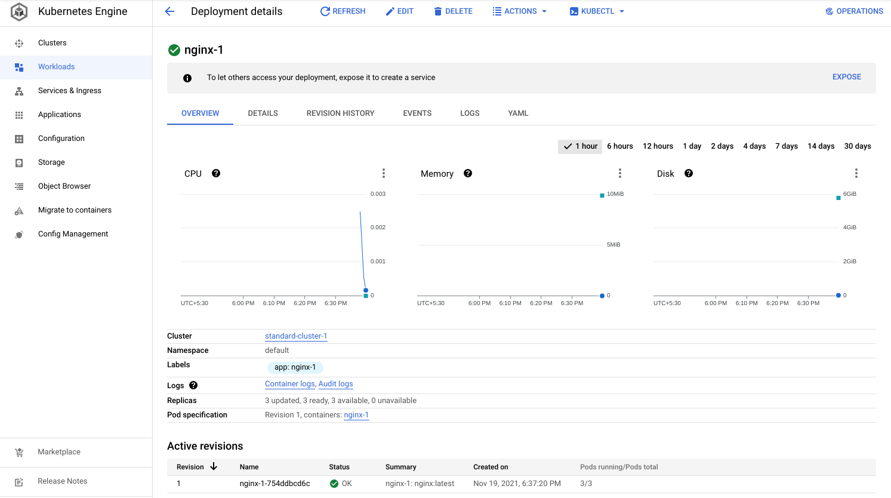The width and height of the screenshot is (891, 498).
Task: Open the REVISION HISTORY tab
Action: (340, 113)
